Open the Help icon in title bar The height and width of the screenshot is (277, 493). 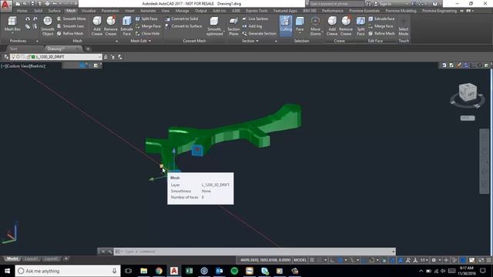(x=434, y=4)
